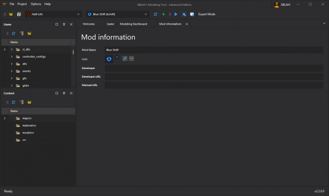Click collapse tree icon in Content panel

(x=22, y=102)
